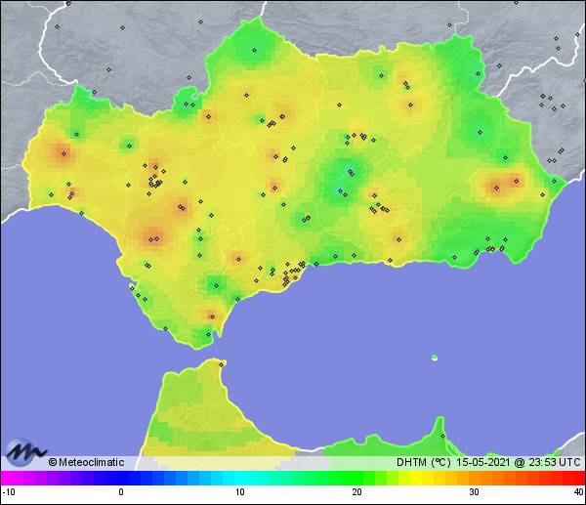Click the ©Meteoclimatic copyright text
The height and width of the screenshot is (505, 586).
pyautogui.click(x=86, y=462)
